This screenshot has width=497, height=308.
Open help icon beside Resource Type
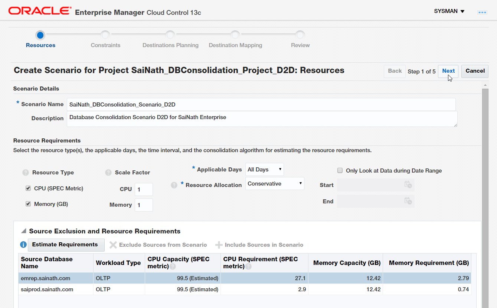26,173
